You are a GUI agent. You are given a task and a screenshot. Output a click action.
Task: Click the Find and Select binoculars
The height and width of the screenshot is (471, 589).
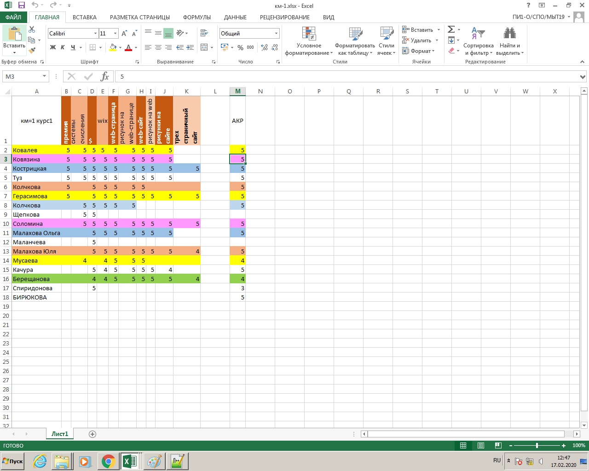pos(509,34)
